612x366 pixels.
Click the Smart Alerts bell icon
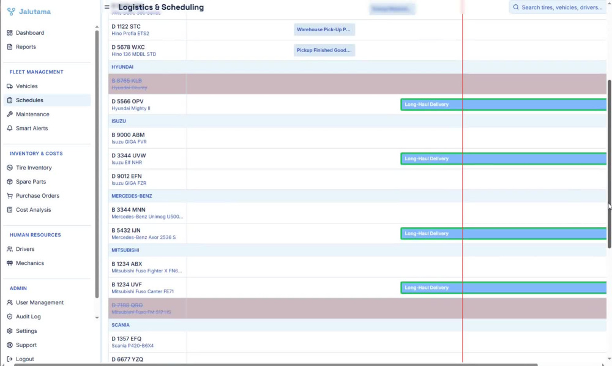10,129
